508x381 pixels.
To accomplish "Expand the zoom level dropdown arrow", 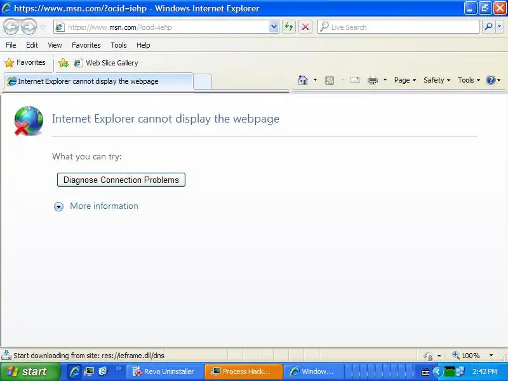I will 491,356.
